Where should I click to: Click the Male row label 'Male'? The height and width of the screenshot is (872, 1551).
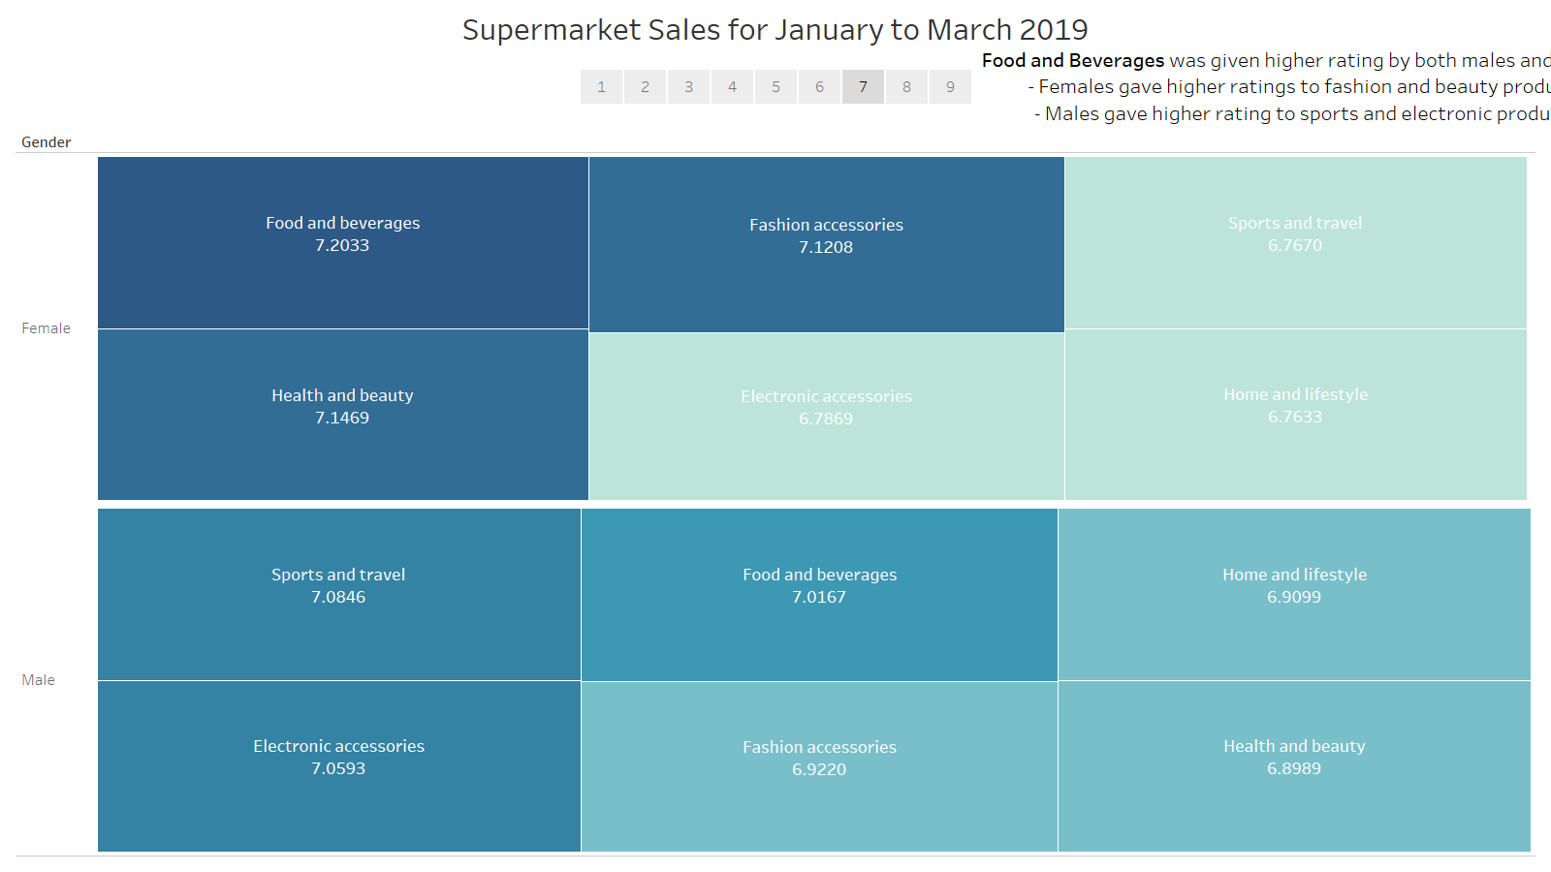[x=38, y=679]
